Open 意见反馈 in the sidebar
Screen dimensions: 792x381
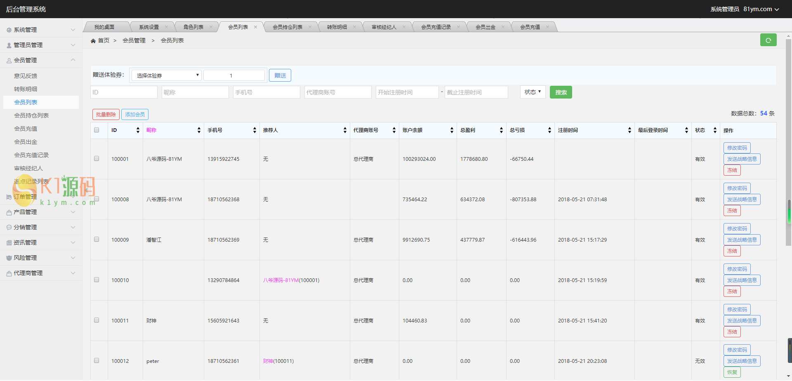pos(26,76)
